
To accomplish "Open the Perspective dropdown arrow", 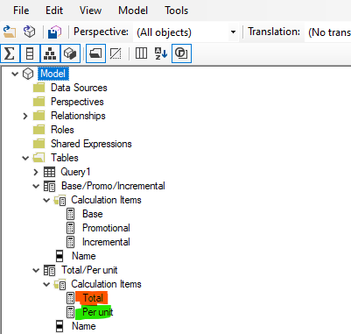I will coord(233,32).
